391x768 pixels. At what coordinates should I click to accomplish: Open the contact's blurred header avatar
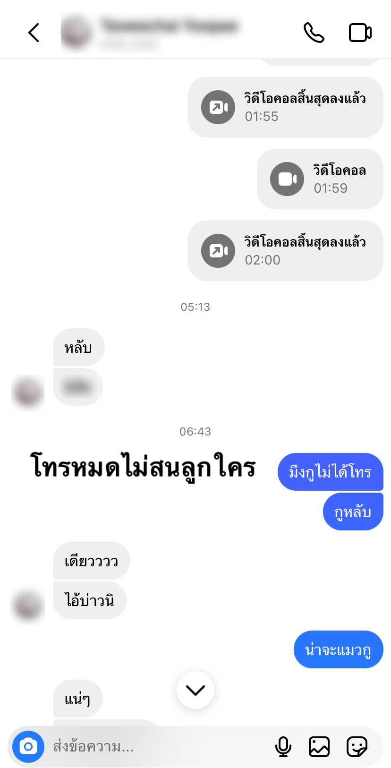[x=76, y=33]
